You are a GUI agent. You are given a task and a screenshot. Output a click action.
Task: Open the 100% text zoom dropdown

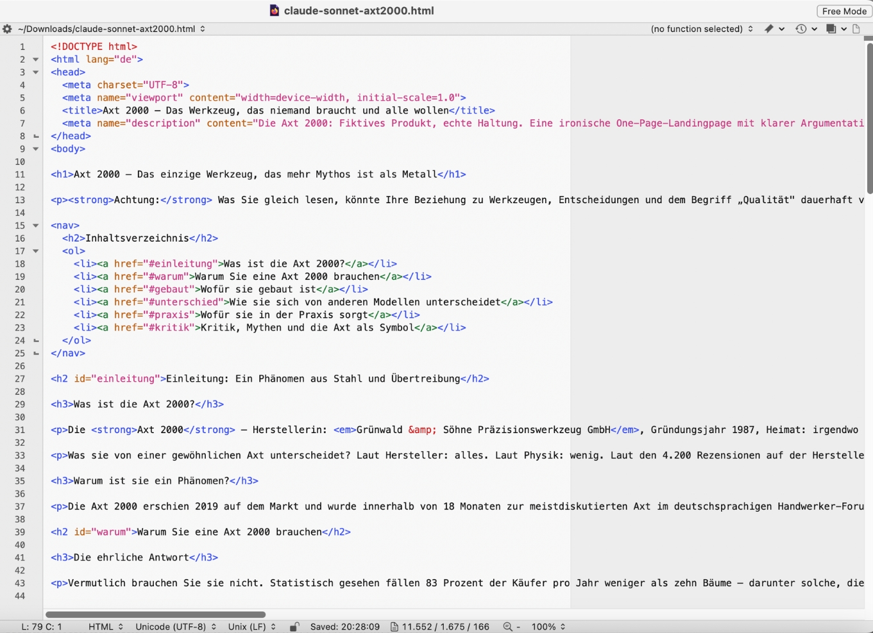pos(547,627)
